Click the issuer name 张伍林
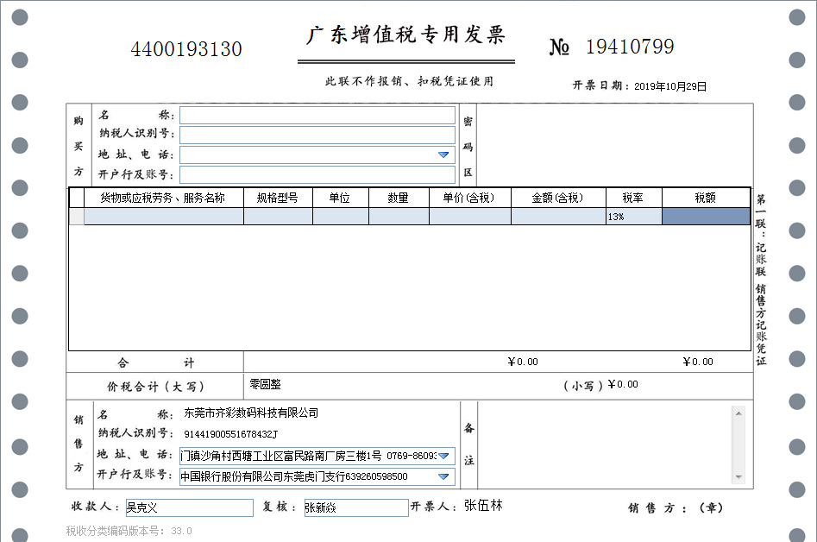This screenshot has width=817, height=542. [x=483, y=506]
